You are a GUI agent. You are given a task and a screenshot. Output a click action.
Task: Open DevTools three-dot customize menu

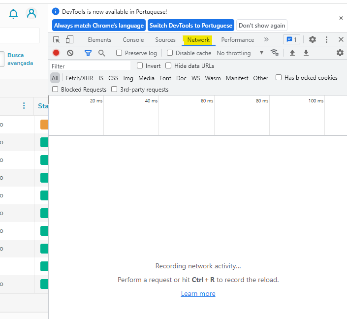tap(326, 39)
